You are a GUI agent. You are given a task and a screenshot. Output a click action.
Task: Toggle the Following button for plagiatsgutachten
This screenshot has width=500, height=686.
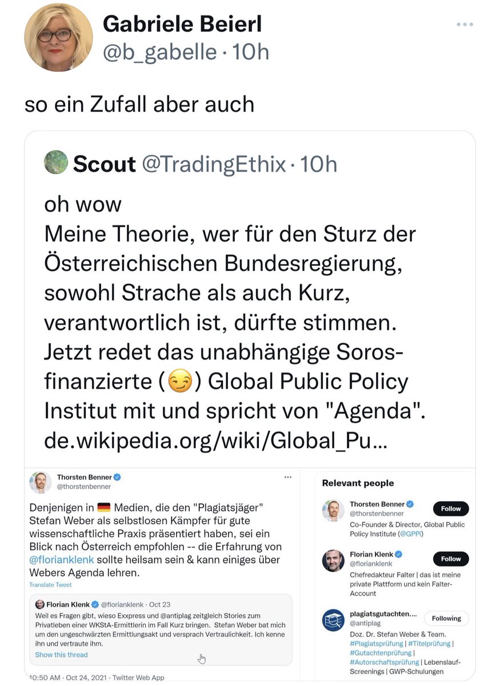446,618
